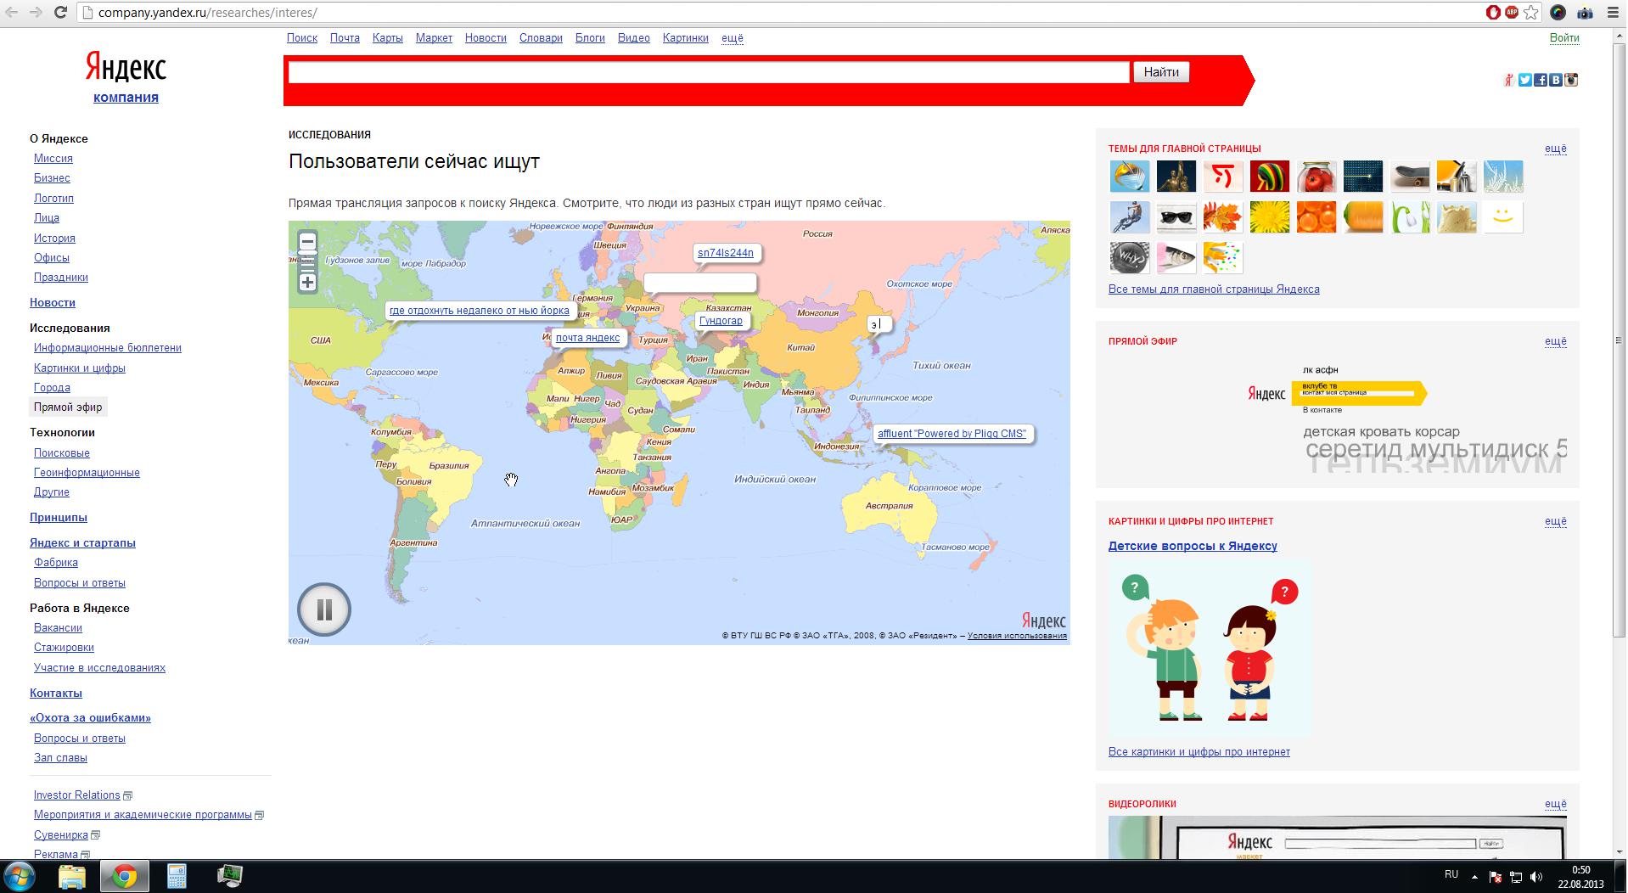Open Yandex Twitter page icon
The image size is (1628, 893).
[x=1525, y=80]
